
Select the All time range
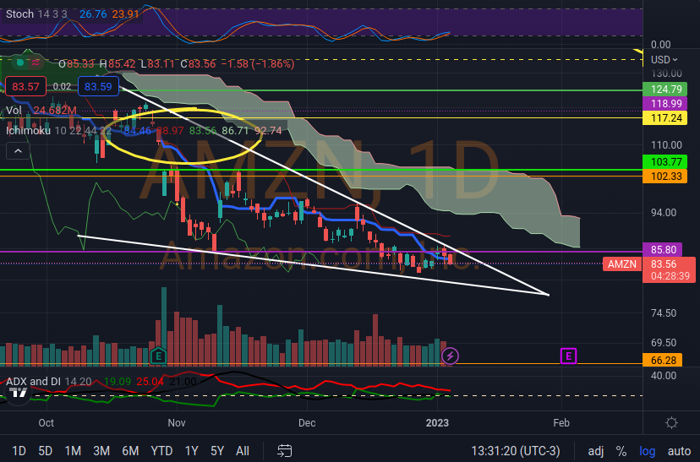point(243,451)
